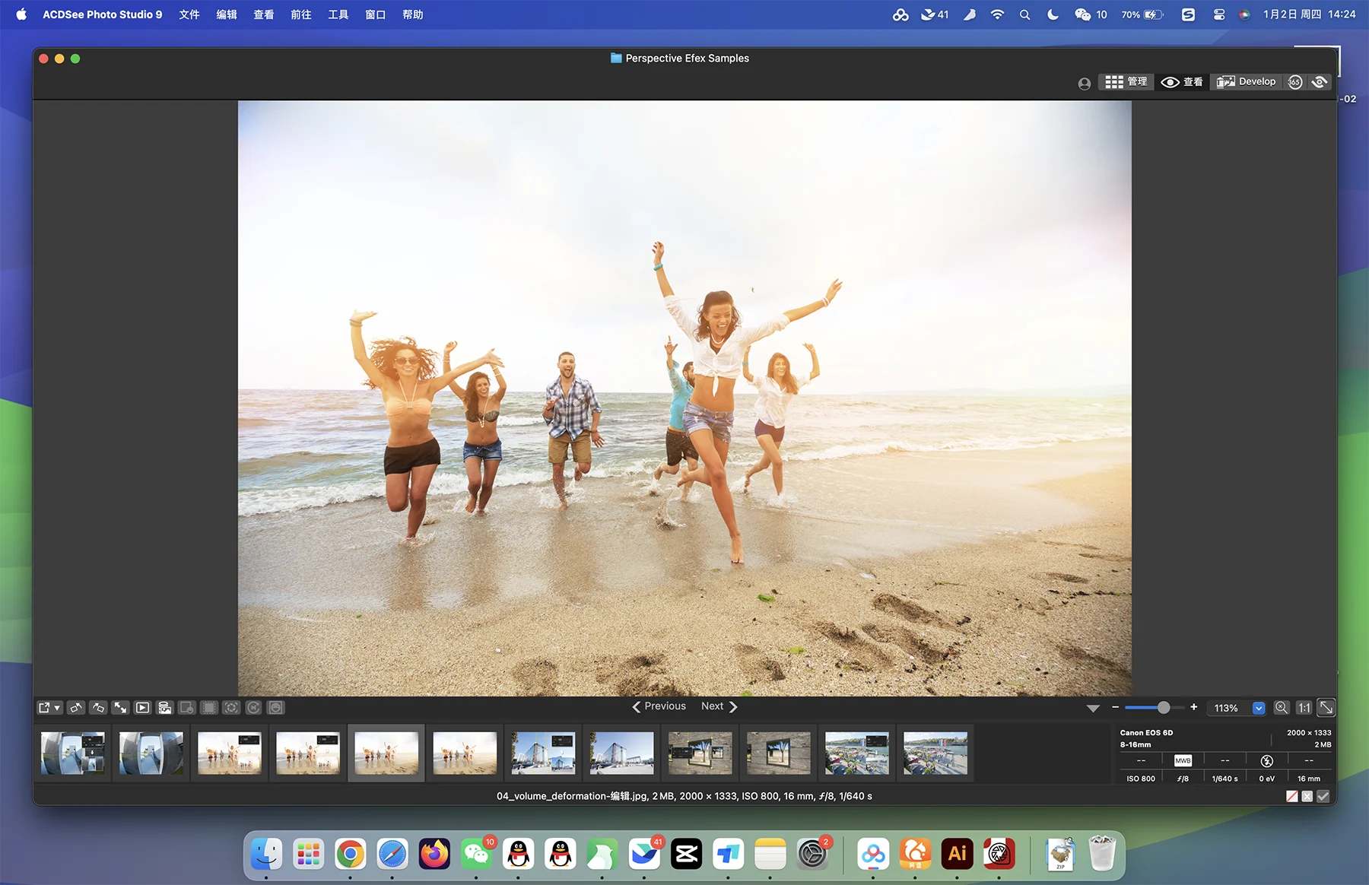Viewport: 1369px width, 885px height.
Task: Switch to the 查看 (View) mode
Action: coord(1182,82)
